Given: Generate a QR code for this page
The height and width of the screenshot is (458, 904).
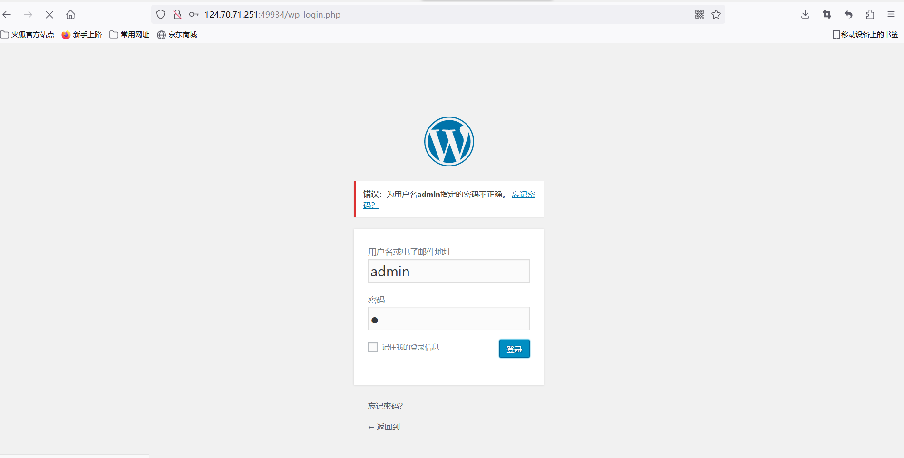Looking at the screenshot, I should [700, 14].
